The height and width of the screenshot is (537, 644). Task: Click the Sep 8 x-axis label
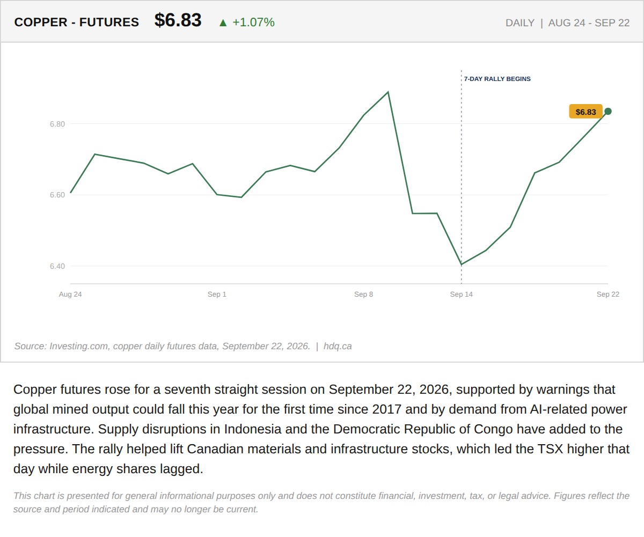tap(363, 294)
